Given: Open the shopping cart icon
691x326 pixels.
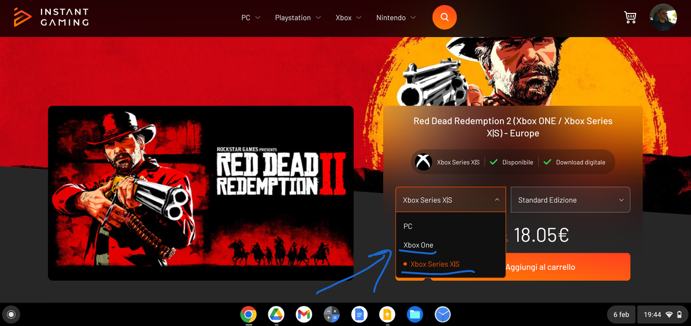Looking at the screenshot, I should 630,17.
